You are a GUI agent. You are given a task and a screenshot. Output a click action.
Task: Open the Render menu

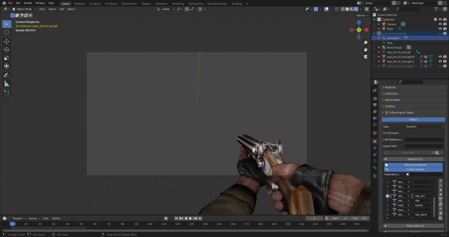28,3
